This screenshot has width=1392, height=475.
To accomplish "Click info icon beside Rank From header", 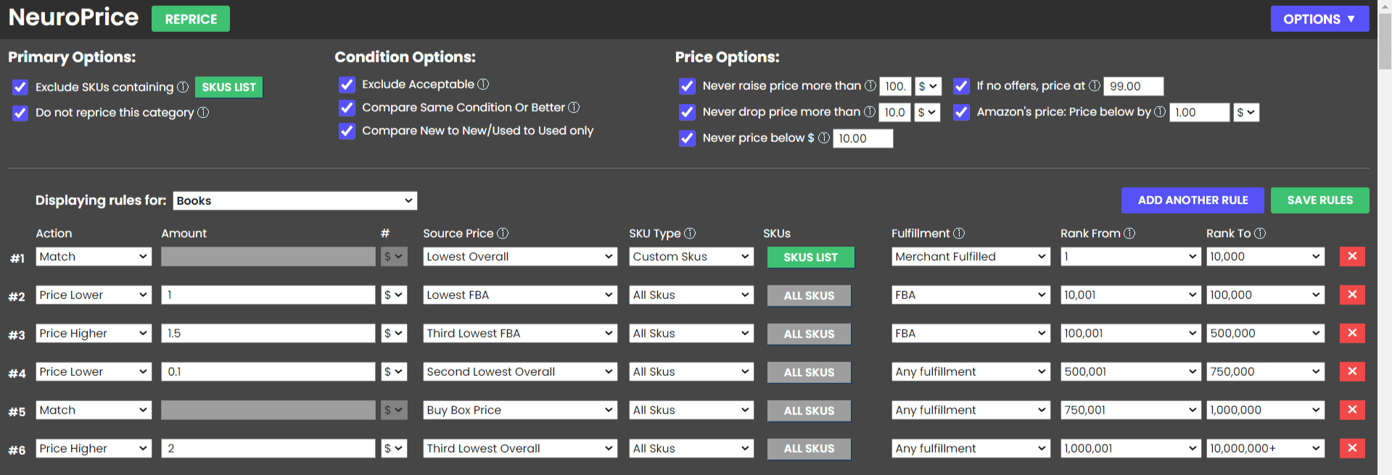I will (1129, 233).
